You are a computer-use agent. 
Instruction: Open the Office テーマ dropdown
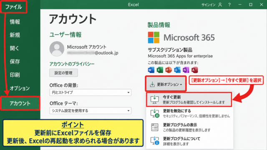pyautogui.click(x=90, y=111)
